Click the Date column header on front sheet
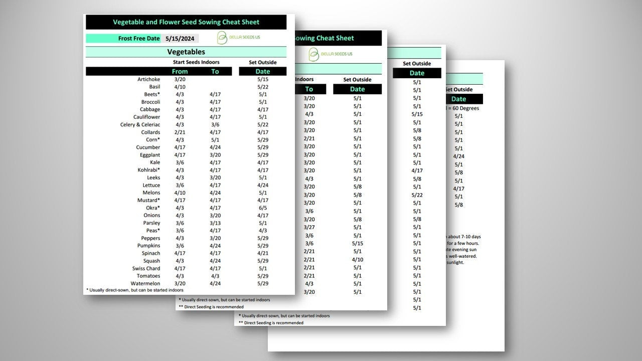This screenshot has height=361, width=642. coord(263,72)
